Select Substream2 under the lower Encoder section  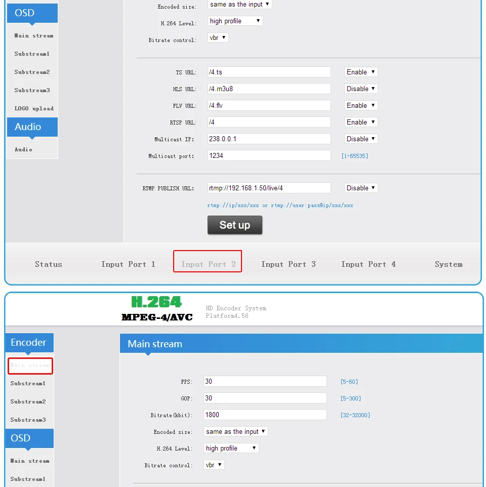tap(28, 401)
